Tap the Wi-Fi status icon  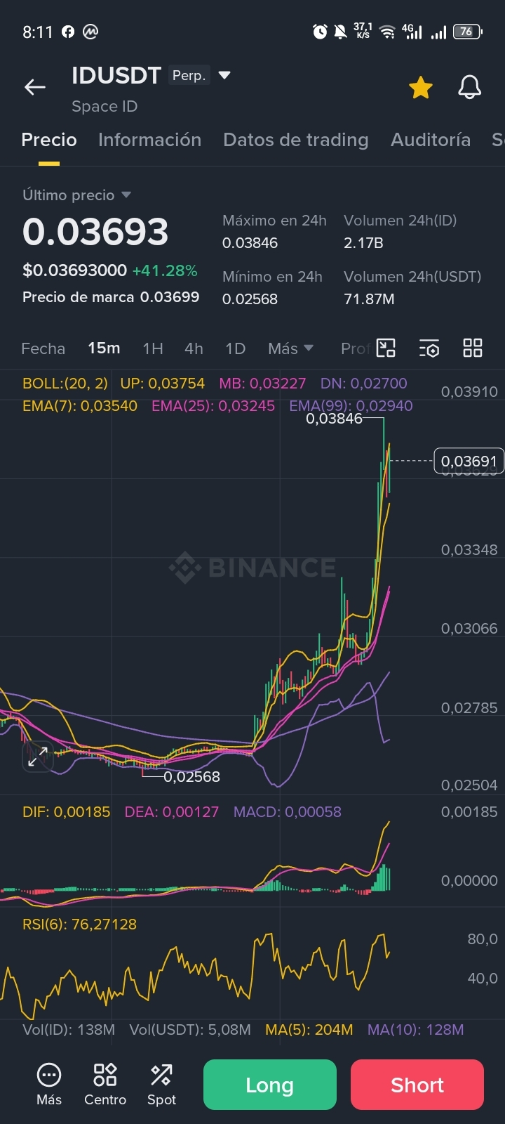click(387, 31)
